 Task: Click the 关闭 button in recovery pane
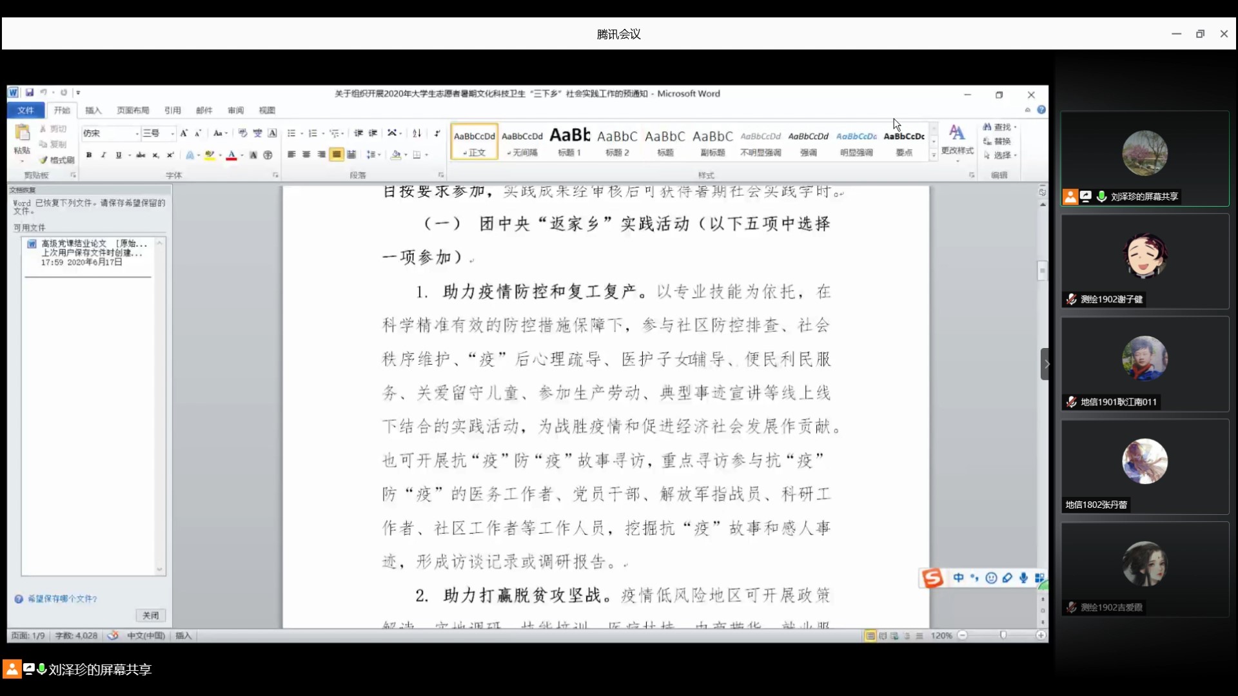150,615
